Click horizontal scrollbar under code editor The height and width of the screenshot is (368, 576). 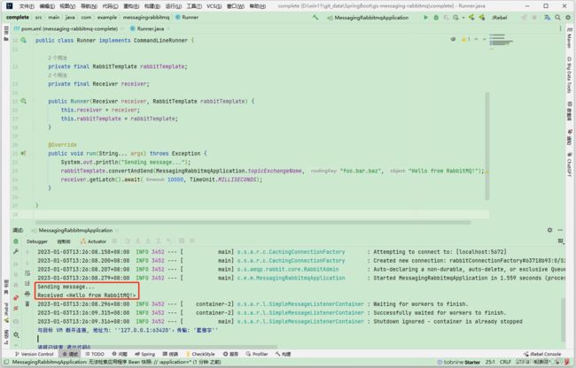click(x=253, y=222)
